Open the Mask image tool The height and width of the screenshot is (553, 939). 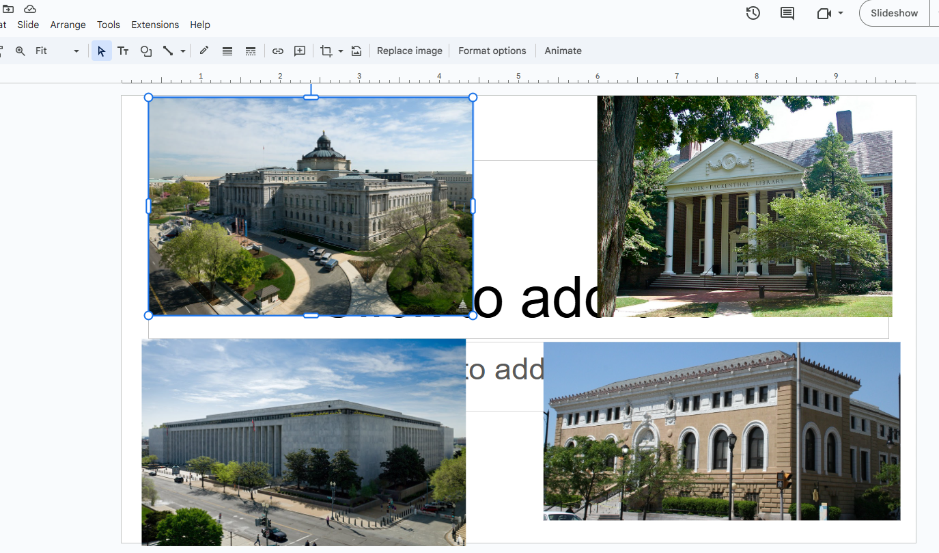356,51
